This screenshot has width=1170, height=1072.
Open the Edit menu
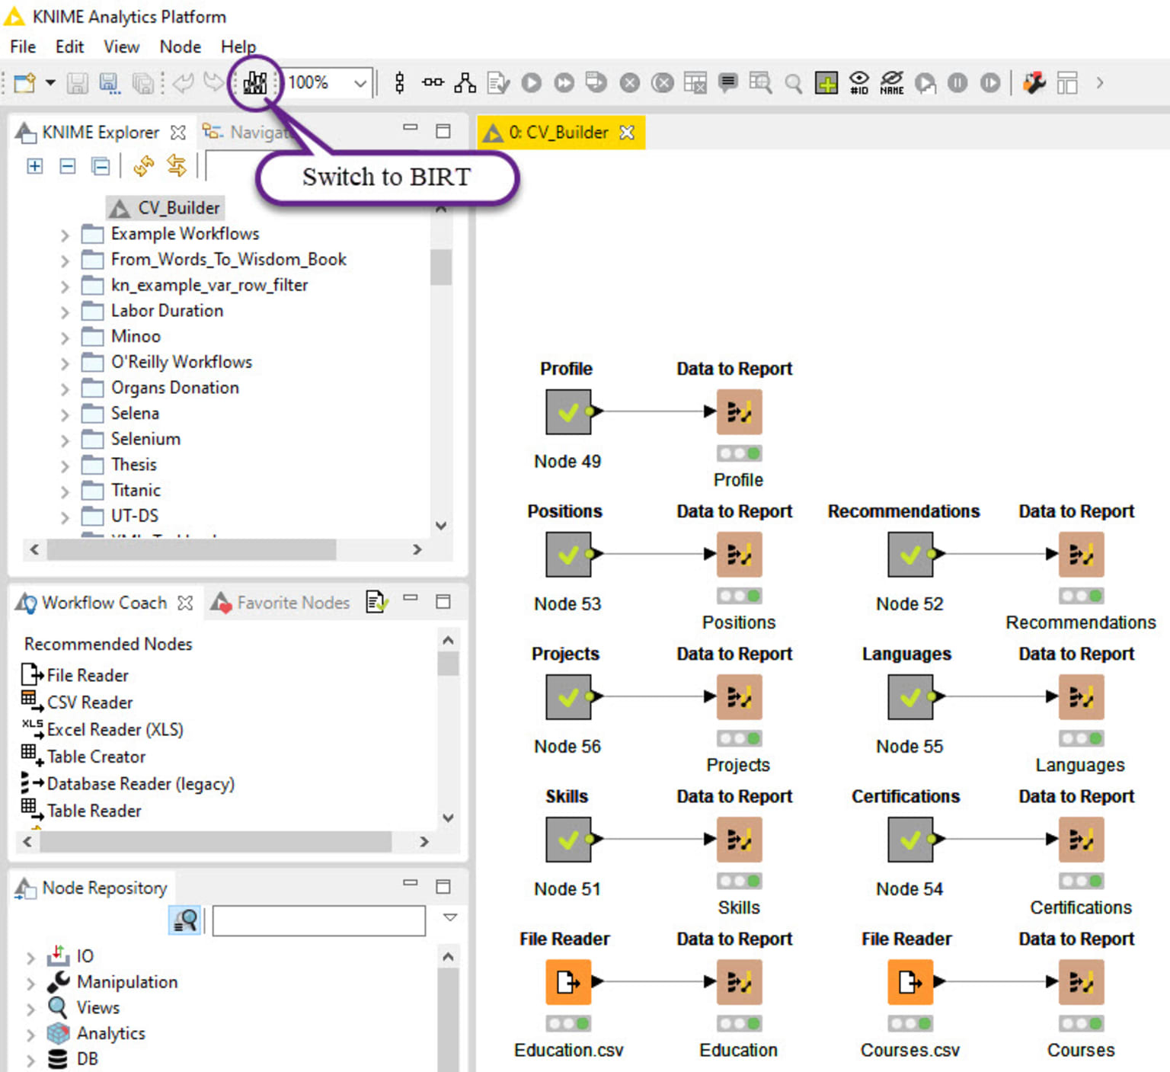pos(69,46)
